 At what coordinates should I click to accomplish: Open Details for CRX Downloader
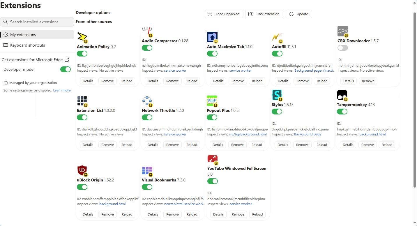(x=349, y=81)
